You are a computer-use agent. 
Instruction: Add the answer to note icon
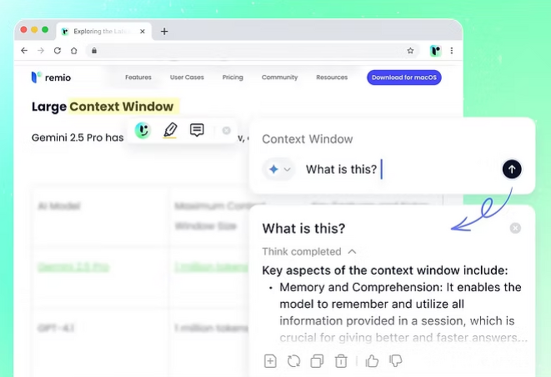click(270, 361)
